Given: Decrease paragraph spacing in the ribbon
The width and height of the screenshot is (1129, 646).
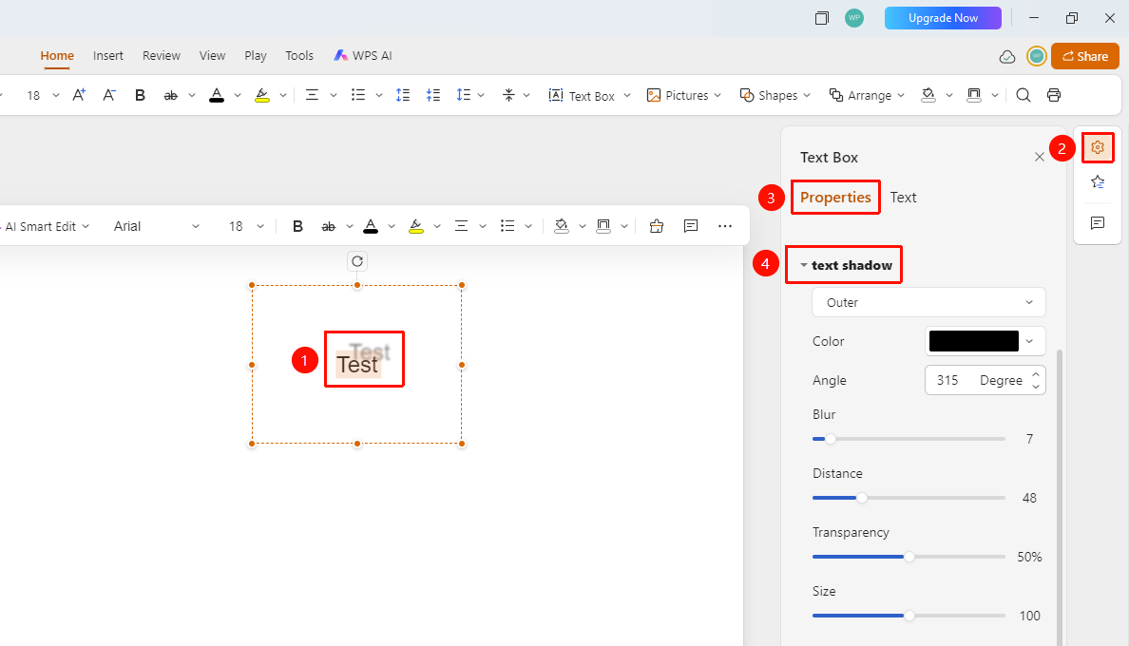Looking at the screenshot, I should (432, 95).
